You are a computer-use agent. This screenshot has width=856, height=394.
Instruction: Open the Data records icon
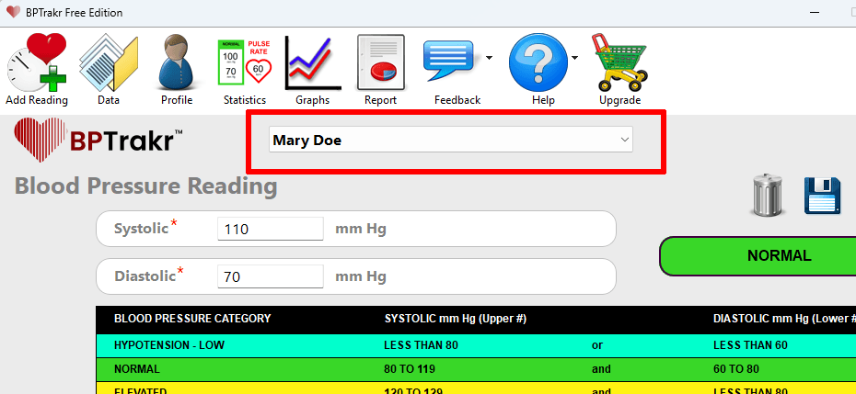pos(108,66)
